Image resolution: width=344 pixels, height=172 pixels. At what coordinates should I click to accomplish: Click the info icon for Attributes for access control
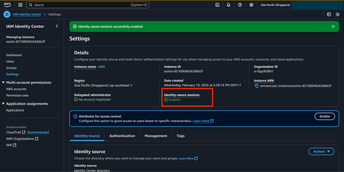coord(75,117)
